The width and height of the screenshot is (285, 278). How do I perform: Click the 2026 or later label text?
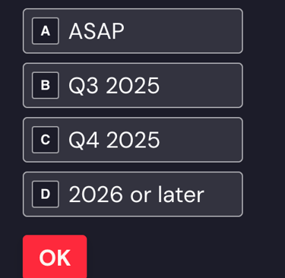136,194
